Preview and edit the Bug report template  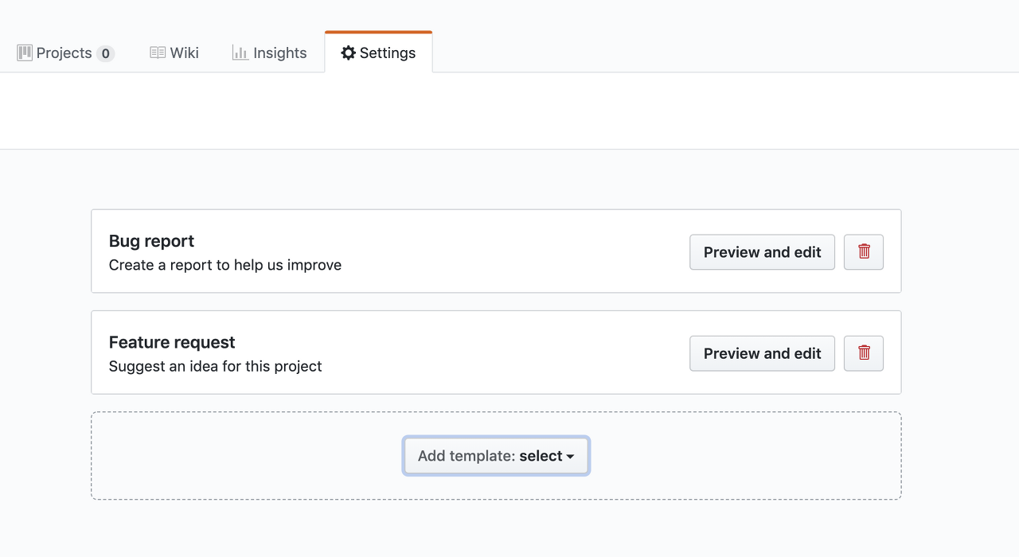click(762, 252)
